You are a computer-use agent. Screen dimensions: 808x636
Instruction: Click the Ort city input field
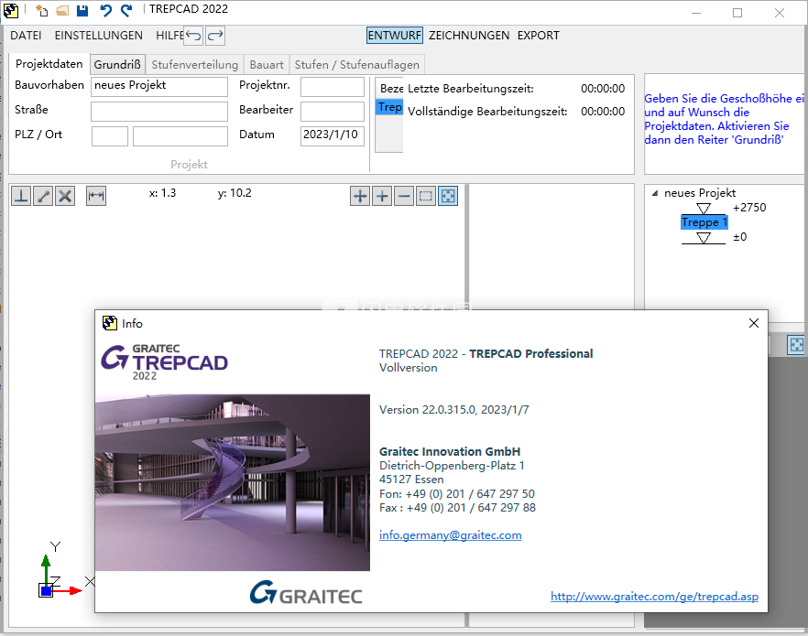click(180, 135)
